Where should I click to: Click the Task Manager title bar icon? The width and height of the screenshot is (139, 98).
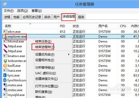click(x=5, y=4)
